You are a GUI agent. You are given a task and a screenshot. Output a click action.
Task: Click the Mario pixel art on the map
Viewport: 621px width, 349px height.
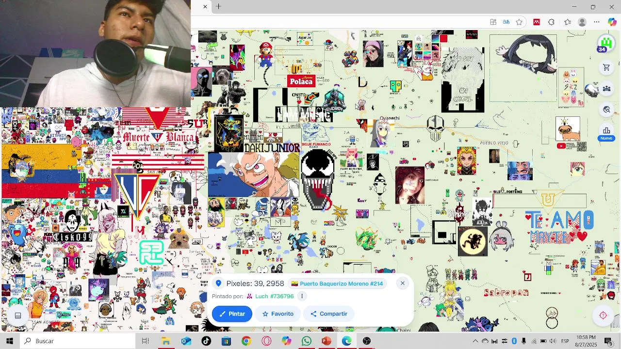[x=265, y=55]
